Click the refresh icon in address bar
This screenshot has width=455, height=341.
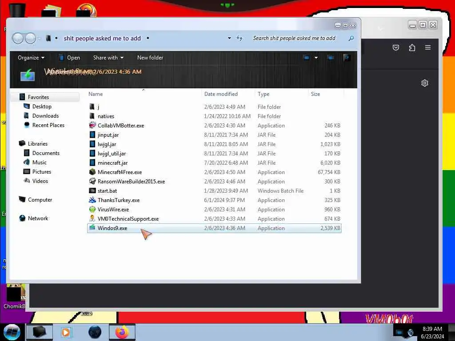(x=239, y=38)
